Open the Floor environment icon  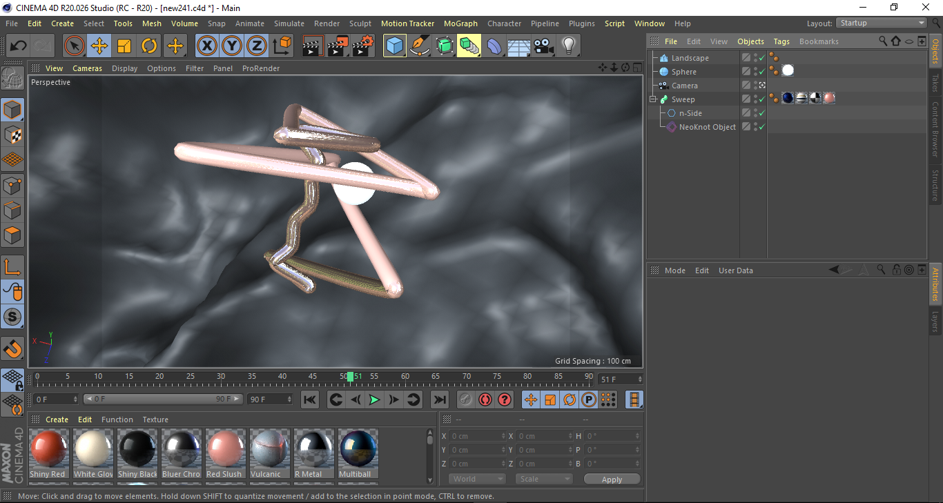518,46
